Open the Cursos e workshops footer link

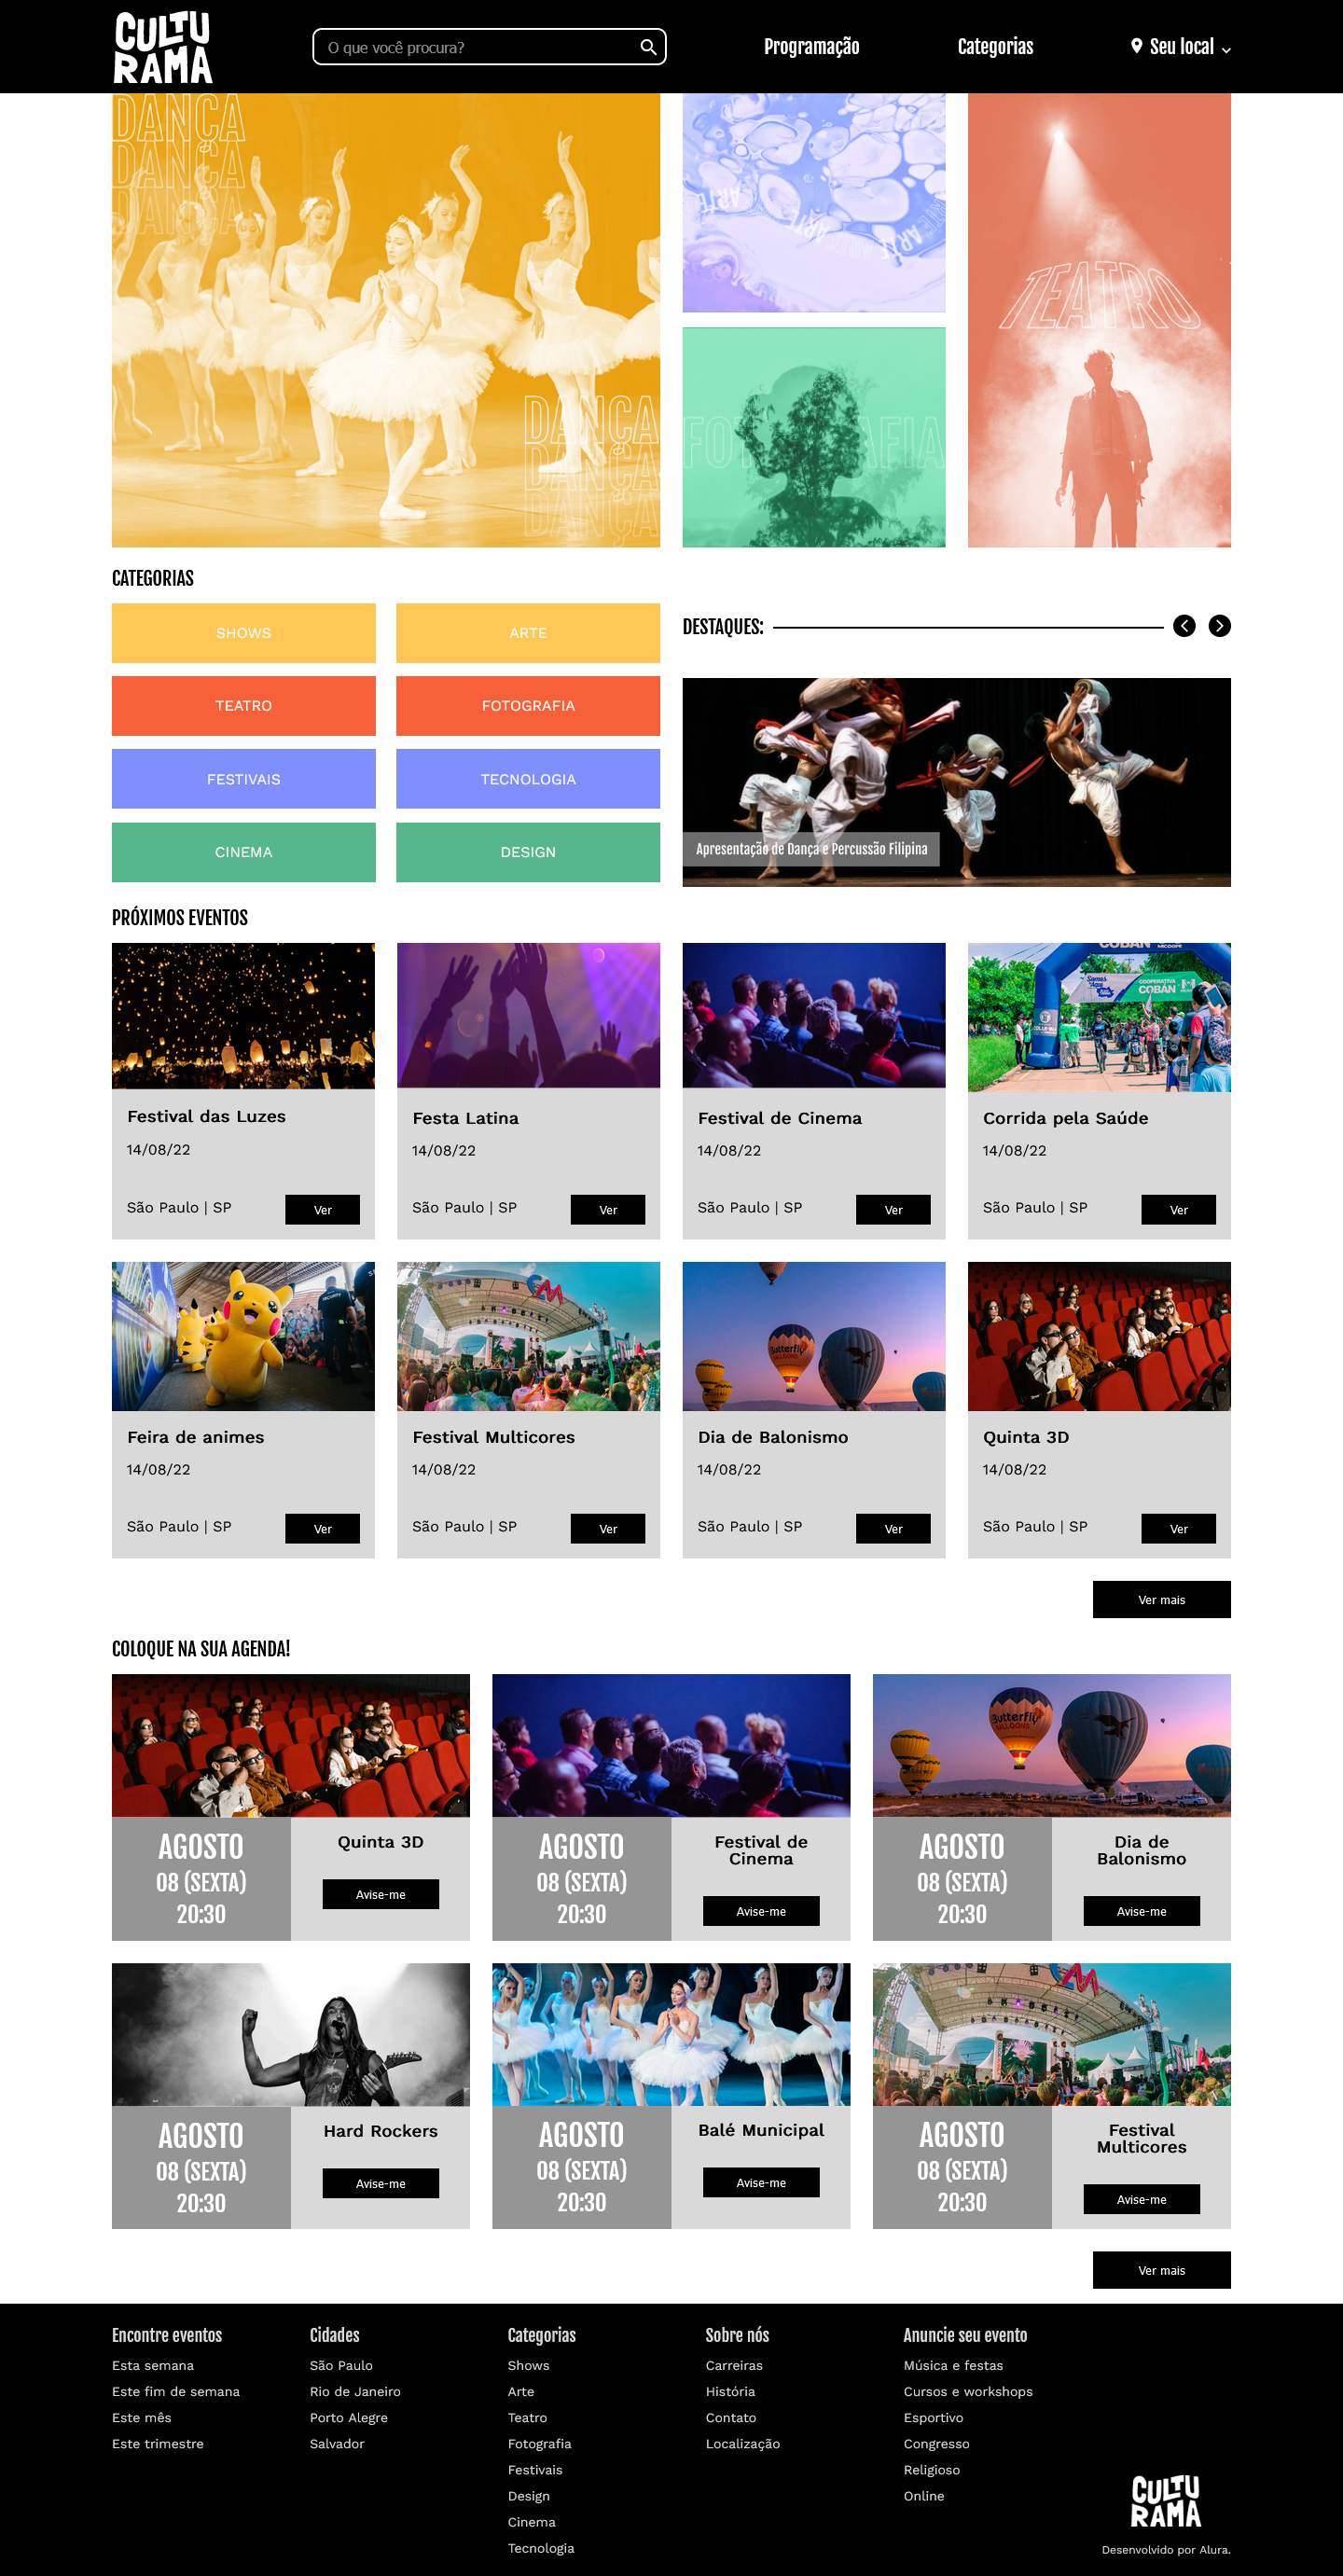(968, 2392)
